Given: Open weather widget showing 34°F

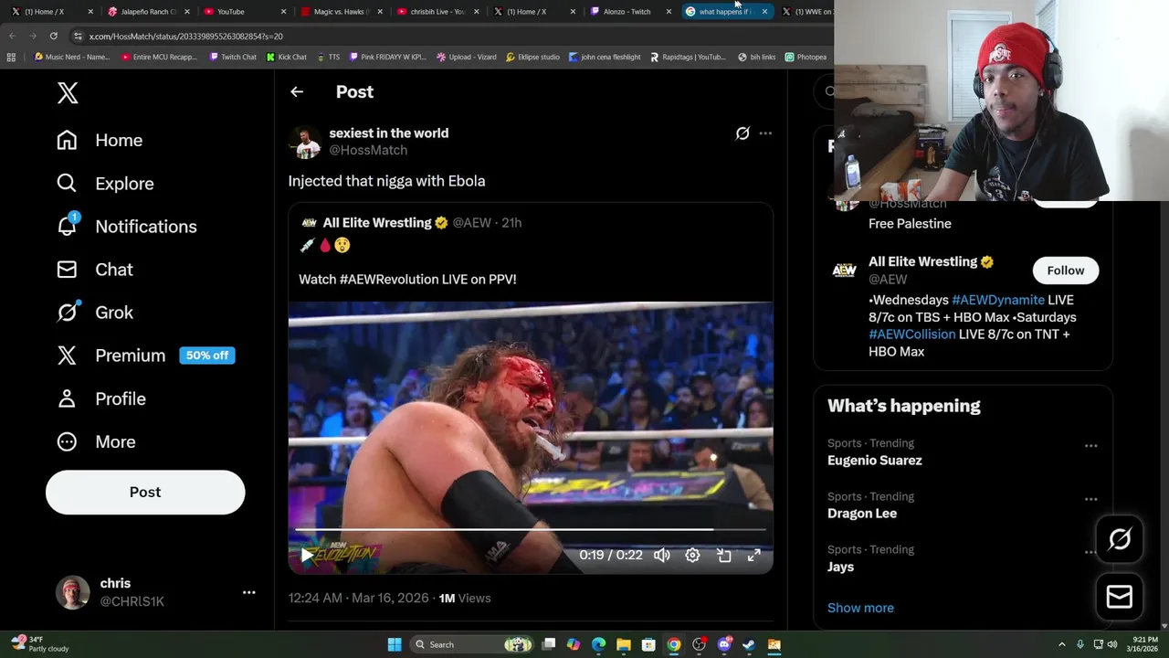Looking at the screenshot, I should tap(38, 644).
